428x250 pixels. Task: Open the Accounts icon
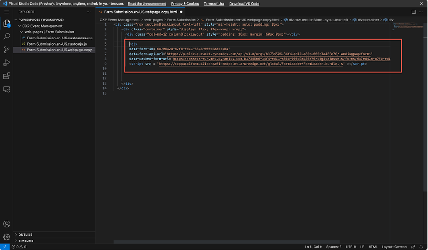pyautogui.click(x=7, y=224)
